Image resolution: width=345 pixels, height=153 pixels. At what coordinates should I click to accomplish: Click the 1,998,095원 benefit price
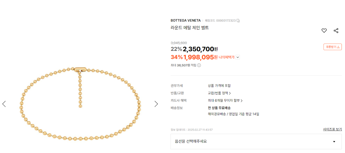(x=200, y=57)
